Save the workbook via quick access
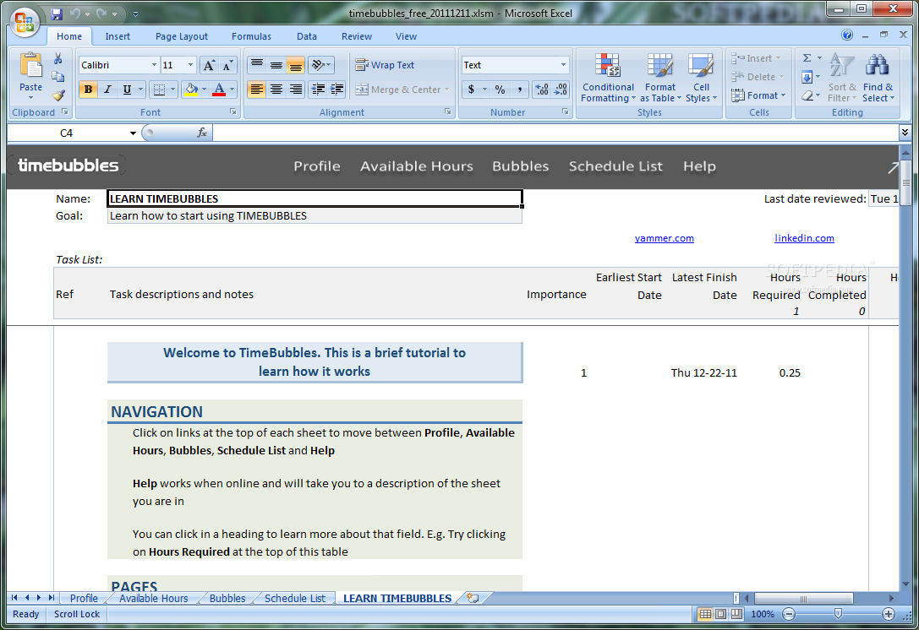 (x=57, y=14)
